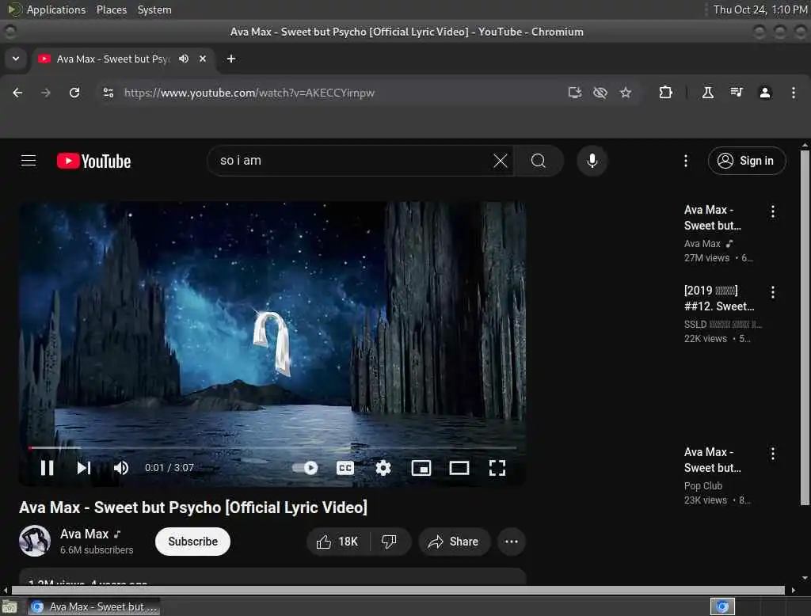Click the page's horizontal scrollbar

click(398, 590)
